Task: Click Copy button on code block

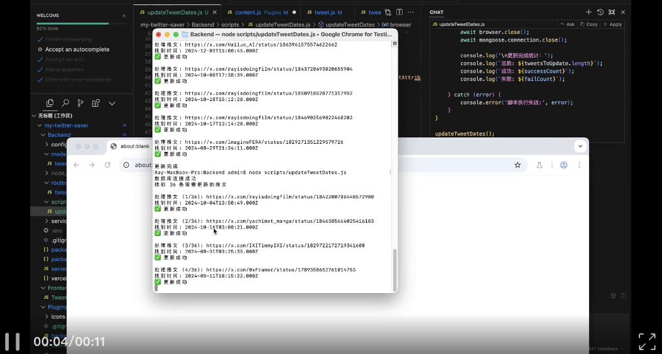Action: pyautogui.click(x=589, y=24)
